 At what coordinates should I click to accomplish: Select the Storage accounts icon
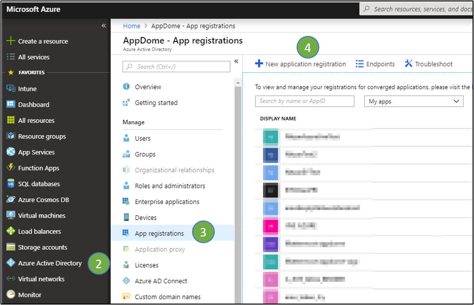(x=10, y=247)
